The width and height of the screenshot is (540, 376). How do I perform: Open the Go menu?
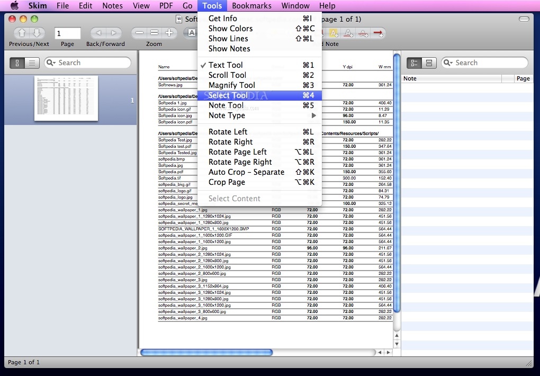[x=187, y=5]
